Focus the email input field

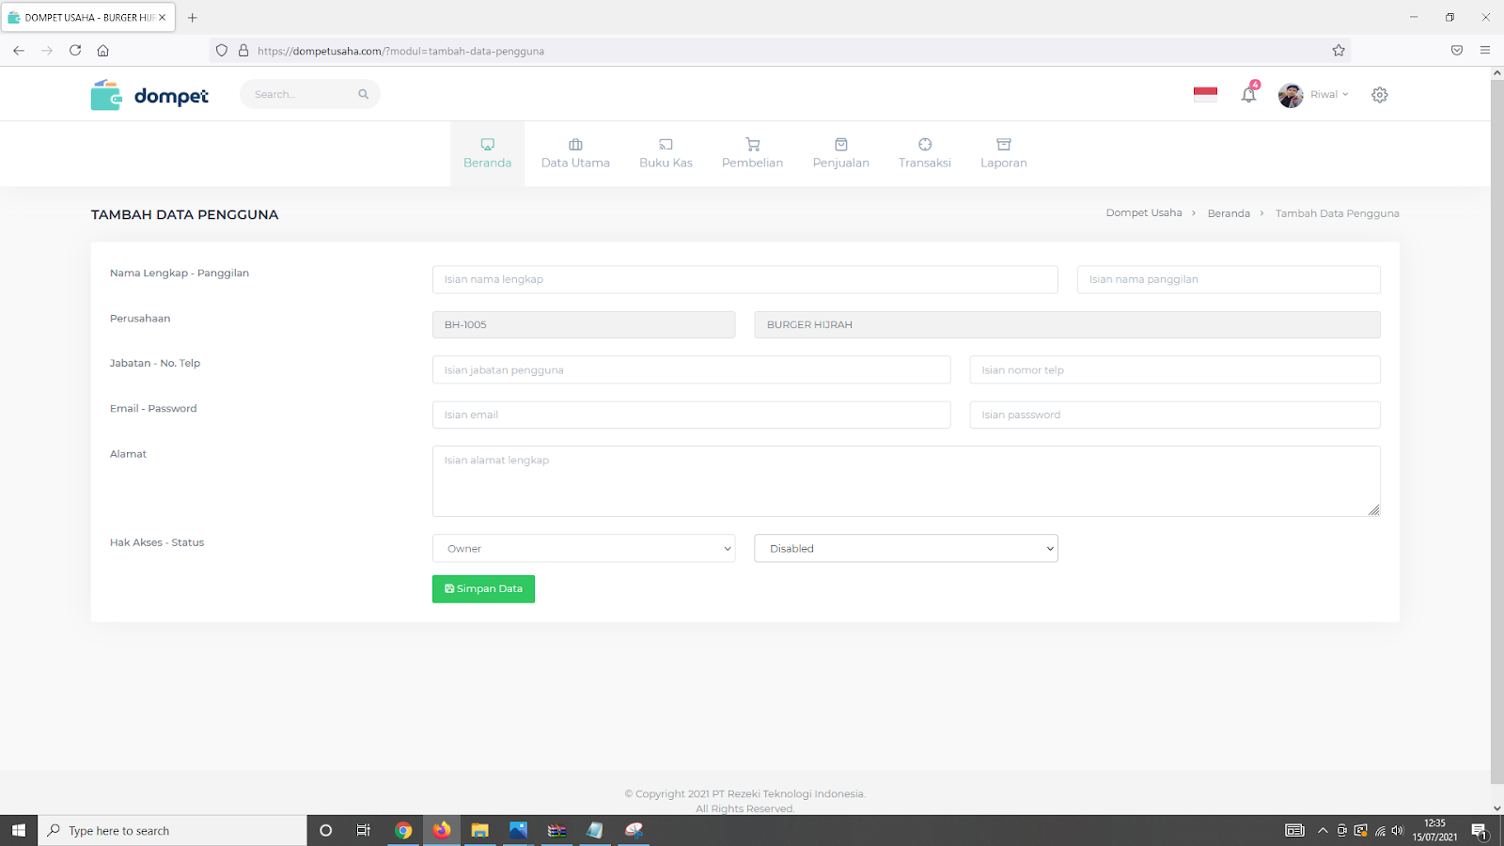click(692, 415)
